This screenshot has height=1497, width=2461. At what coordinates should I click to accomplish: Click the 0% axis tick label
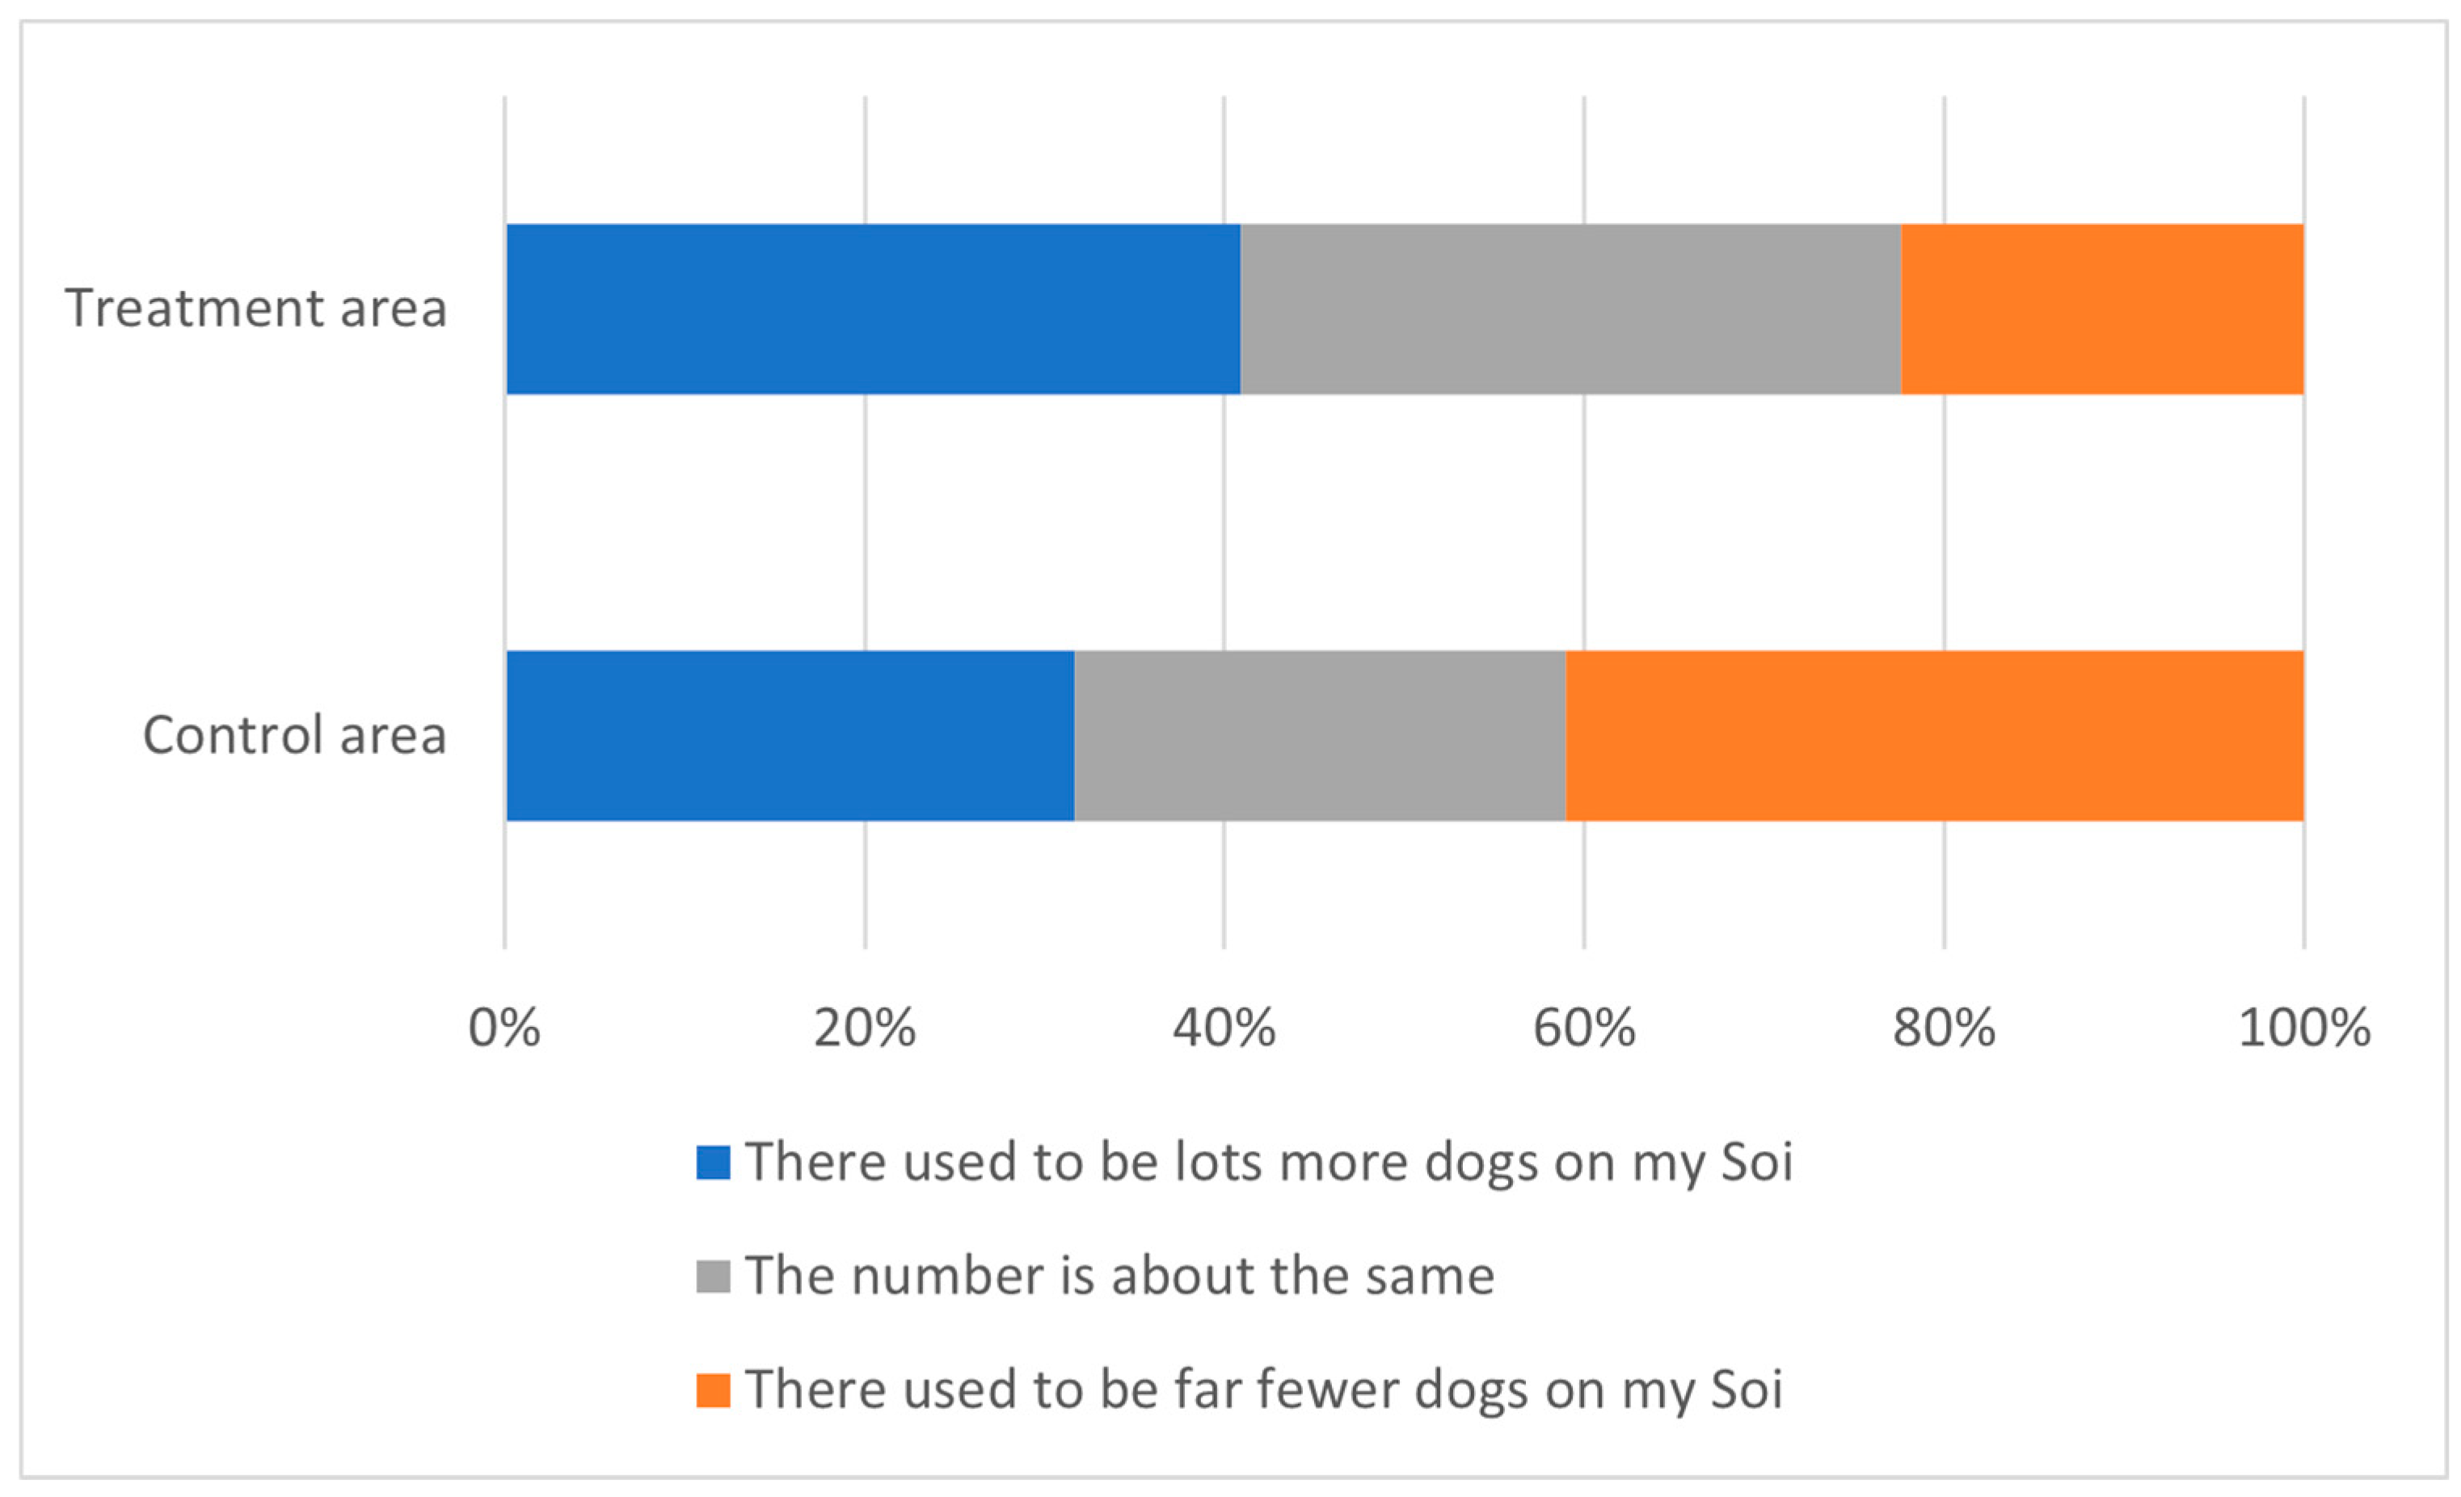[x=504, y=1028]
